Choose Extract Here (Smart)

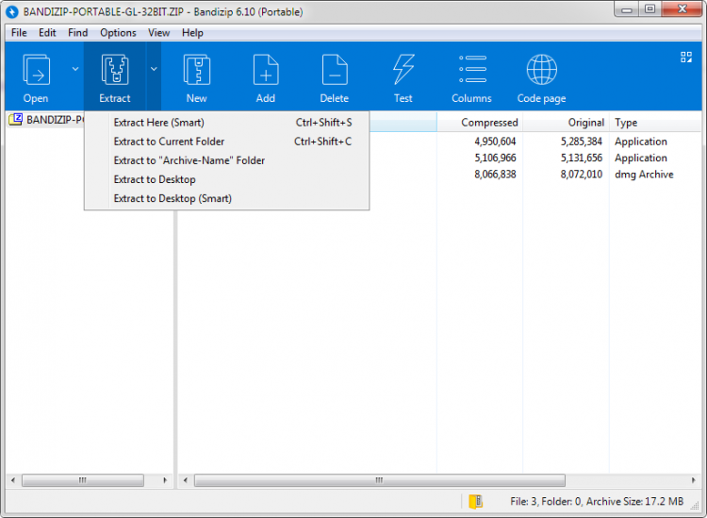[227, 123]
